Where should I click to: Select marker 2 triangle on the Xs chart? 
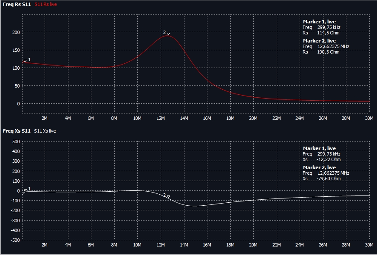168,196
